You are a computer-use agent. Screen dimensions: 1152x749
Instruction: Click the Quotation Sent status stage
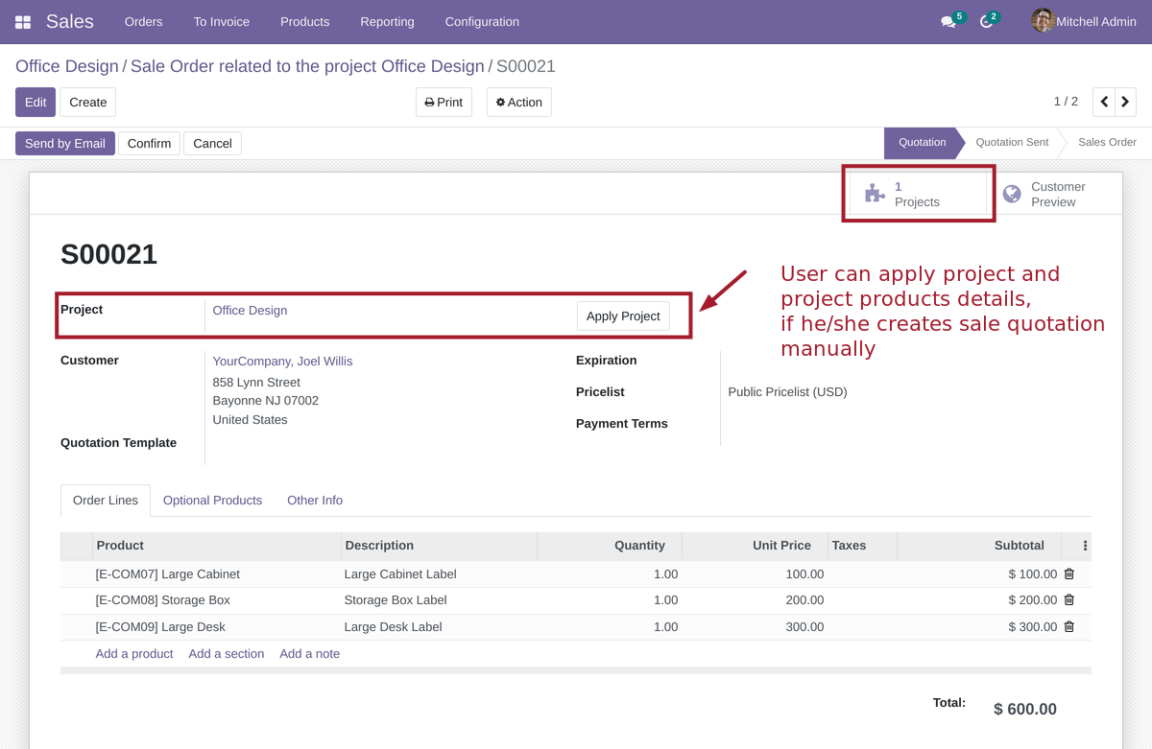pyautogui.click(x=1012, y=142)
